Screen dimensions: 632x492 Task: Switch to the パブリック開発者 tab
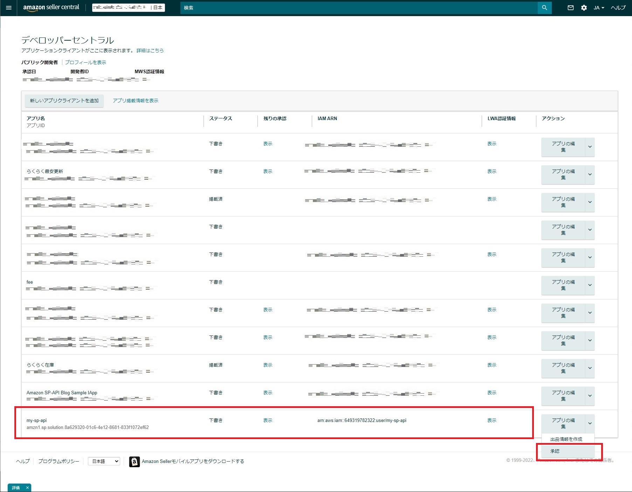(x=40, y=62)
